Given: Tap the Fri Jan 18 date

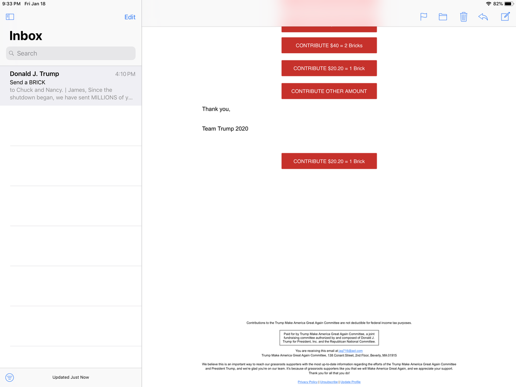Looking at the screenshot, I should (x=35, y=3).
